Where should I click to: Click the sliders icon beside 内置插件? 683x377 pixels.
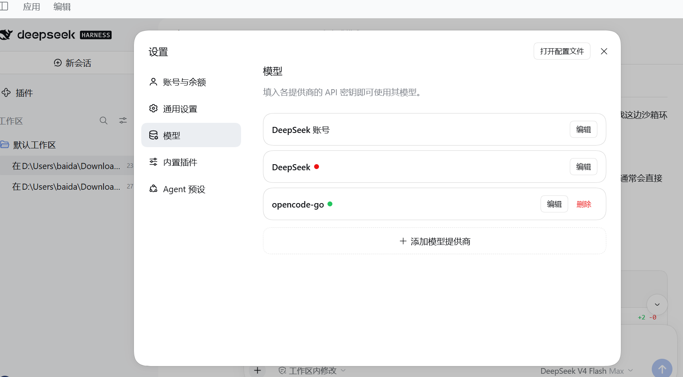(153, 162)
